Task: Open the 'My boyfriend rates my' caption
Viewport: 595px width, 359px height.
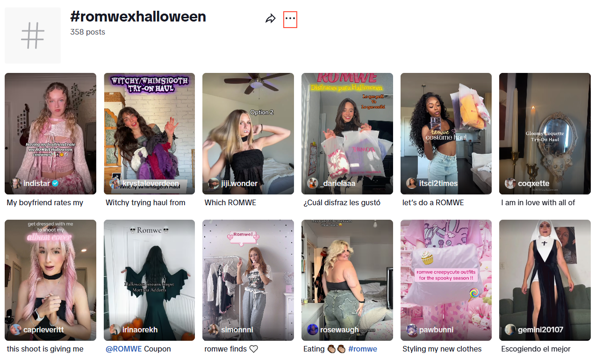Action: click(45, 202)
